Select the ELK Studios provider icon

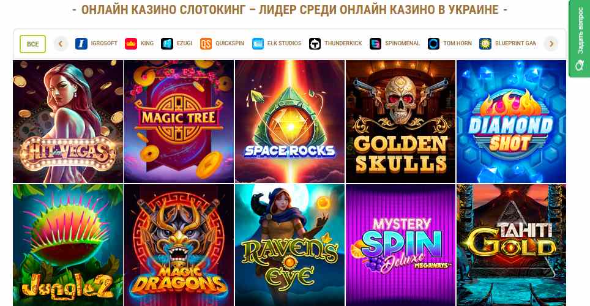tap(258, 43)
